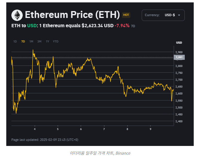Click the date 8 on chart axis
Image resolution: width=200 pixels, height=160 pixels.
[127, 129]
